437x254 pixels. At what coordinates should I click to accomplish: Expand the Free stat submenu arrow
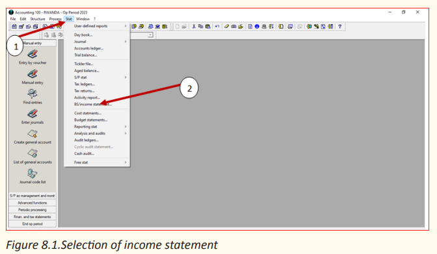[x=126, y=162]
